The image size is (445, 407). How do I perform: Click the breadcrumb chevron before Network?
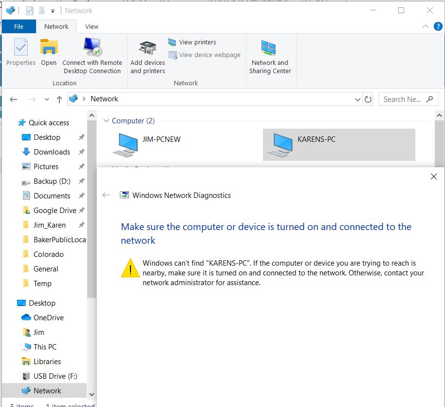[84, 98]
